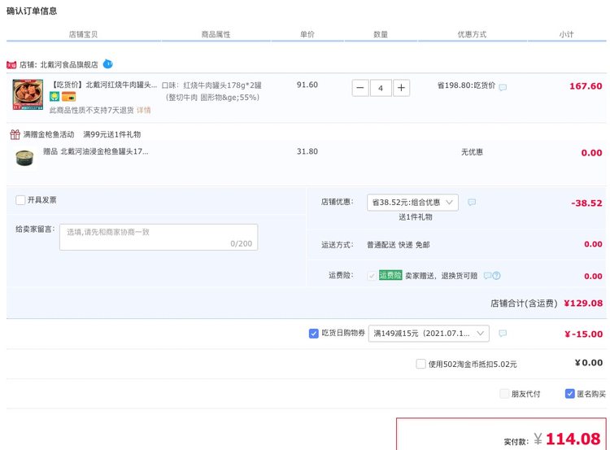The width and height of the screenshot is (610, 450).
Task: Click the unit price 91.60
Action: 307,85
